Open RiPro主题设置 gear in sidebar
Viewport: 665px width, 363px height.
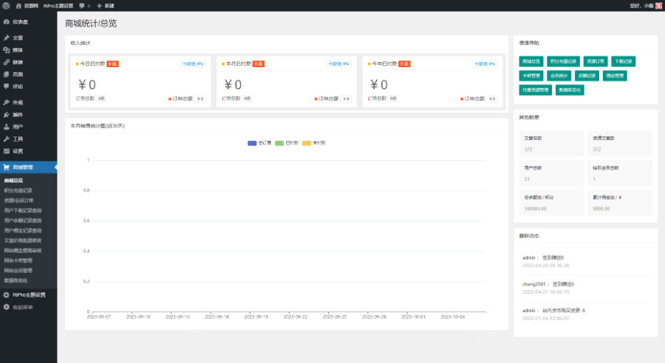click(x=28, y=294)
